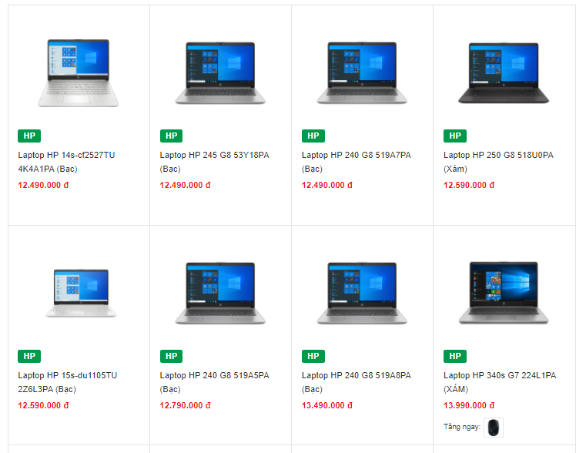The width and height of the screenshot is (586, 453).
Task: Open Laptop HP 240 G8 519A5PA title link
Action: tap(215, 382)
